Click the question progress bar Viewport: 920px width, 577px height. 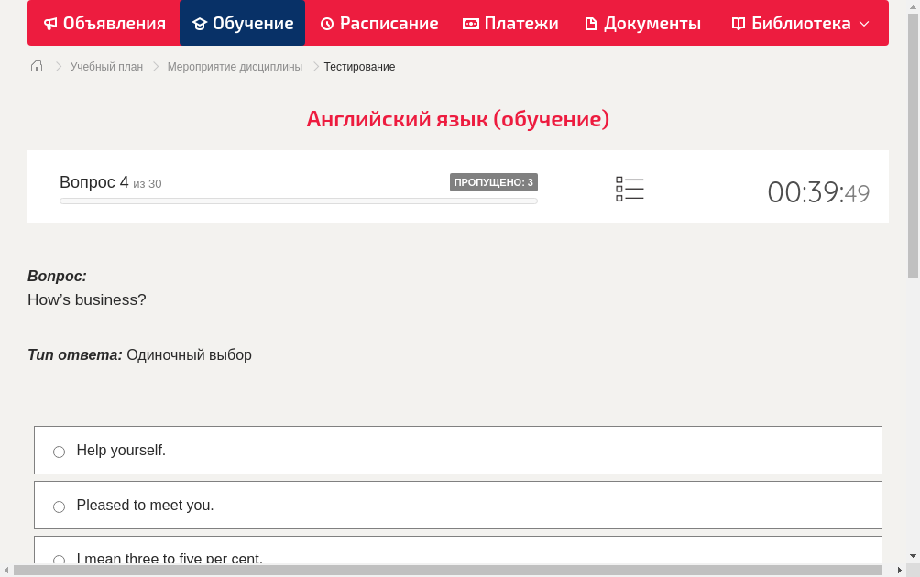[x=299, y=201]
